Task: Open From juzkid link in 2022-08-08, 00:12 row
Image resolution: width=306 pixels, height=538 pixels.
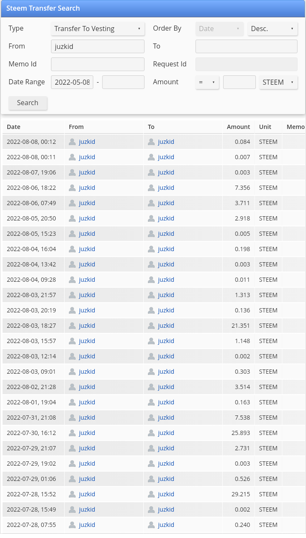Action: tap(87, 142)
